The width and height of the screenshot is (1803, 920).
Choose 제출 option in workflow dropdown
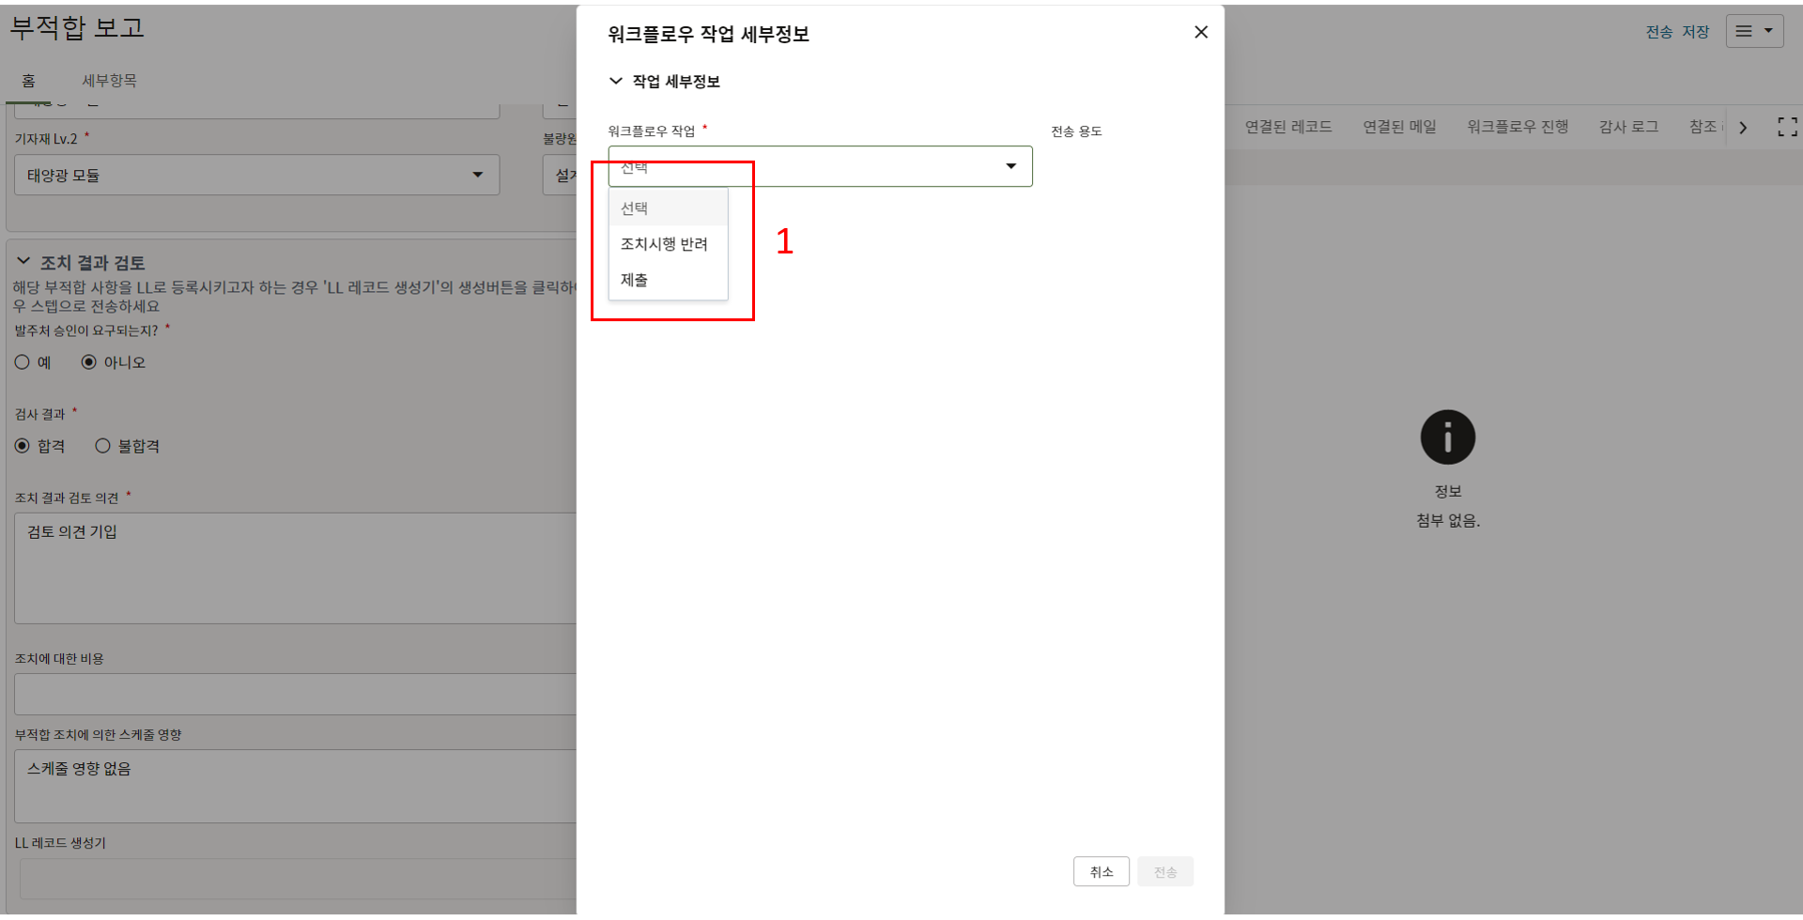tap(635, 280)
